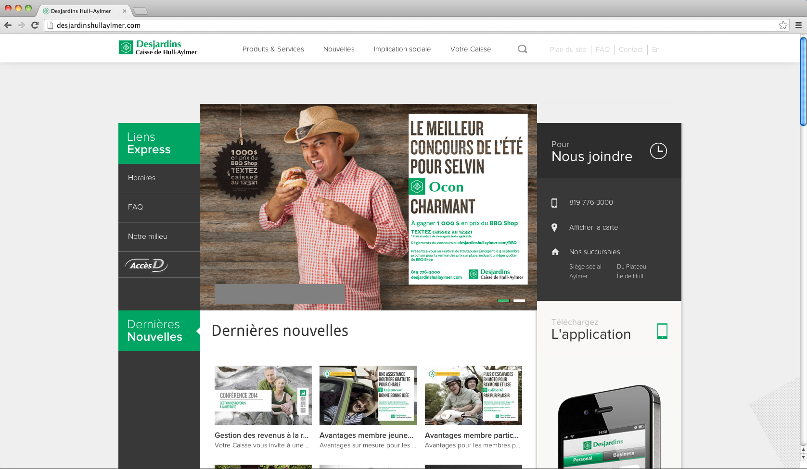The height and width of the screenshot is (469, 807).
Task: Select the Siège social branch
Action: (585, 267)
